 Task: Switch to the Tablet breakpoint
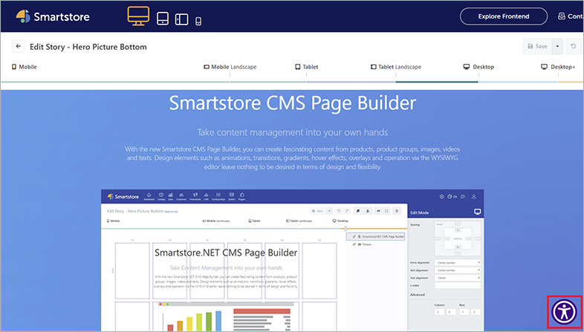[307, 67]
